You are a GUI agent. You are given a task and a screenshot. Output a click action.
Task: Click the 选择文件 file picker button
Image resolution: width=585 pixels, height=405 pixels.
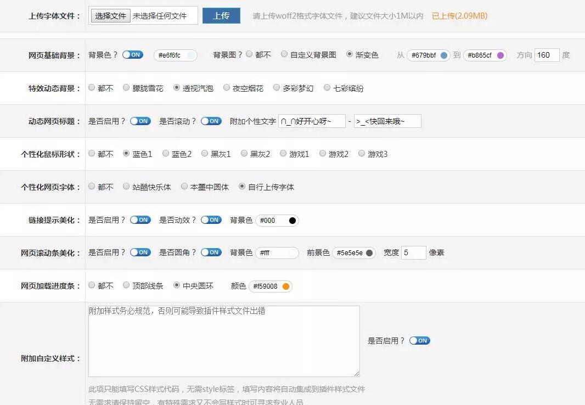click(x=110, y=15)
